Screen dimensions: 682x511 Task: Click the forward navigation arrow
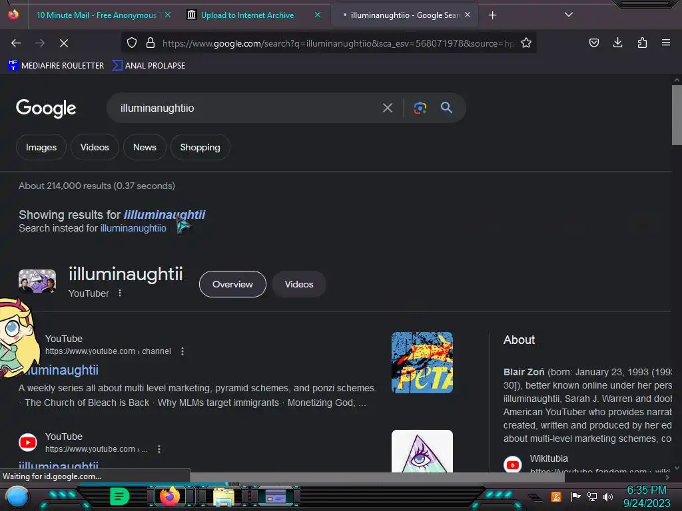click(40, 43)
